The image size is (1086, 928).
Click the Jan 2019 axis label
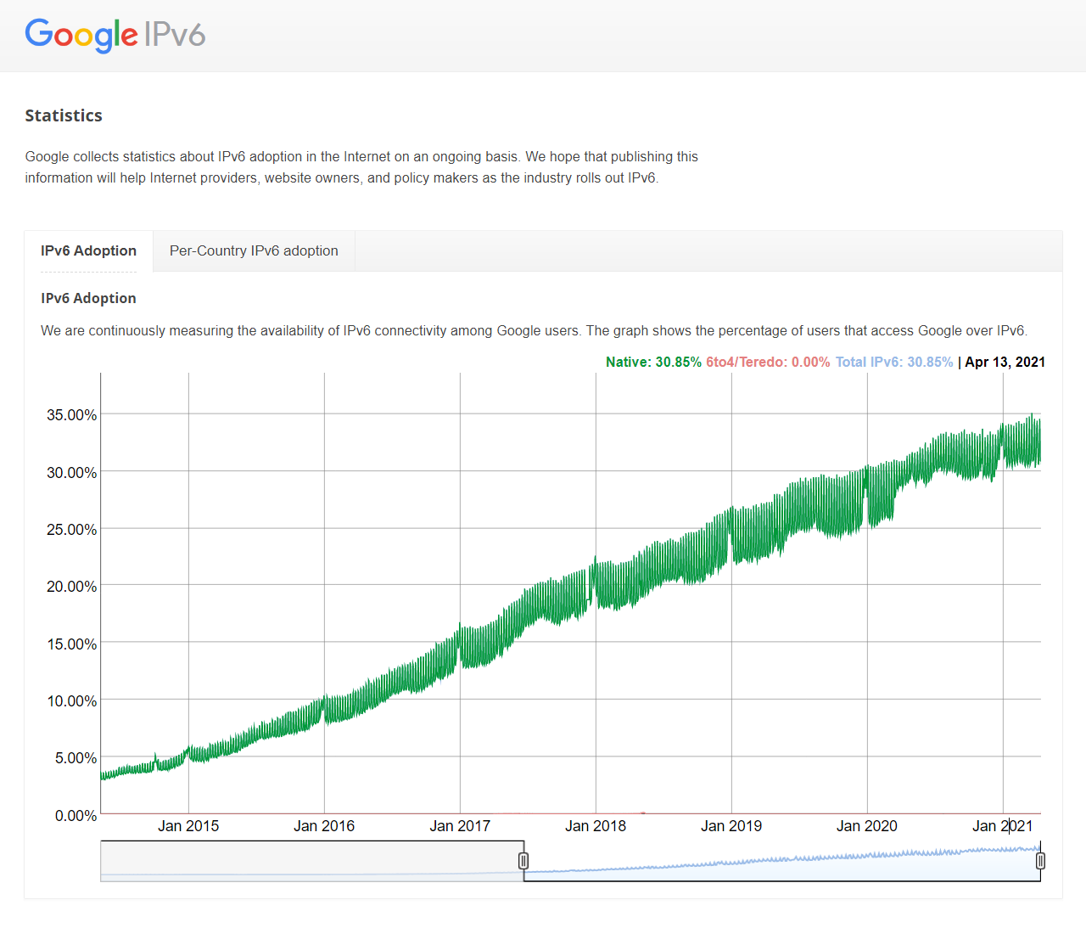click(731, 826)
